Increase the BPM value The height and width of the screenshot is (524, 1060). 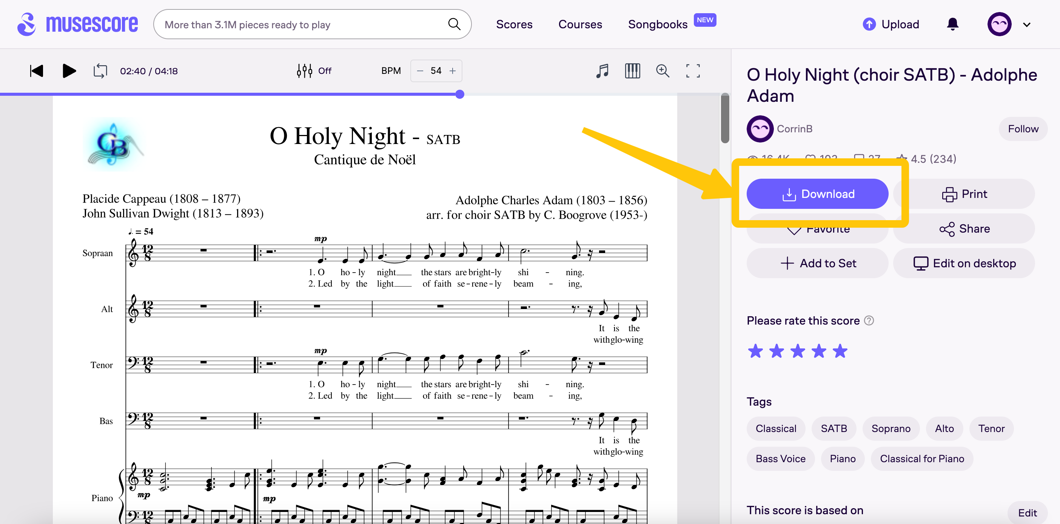pyautogui.click(x=453, y=71)
